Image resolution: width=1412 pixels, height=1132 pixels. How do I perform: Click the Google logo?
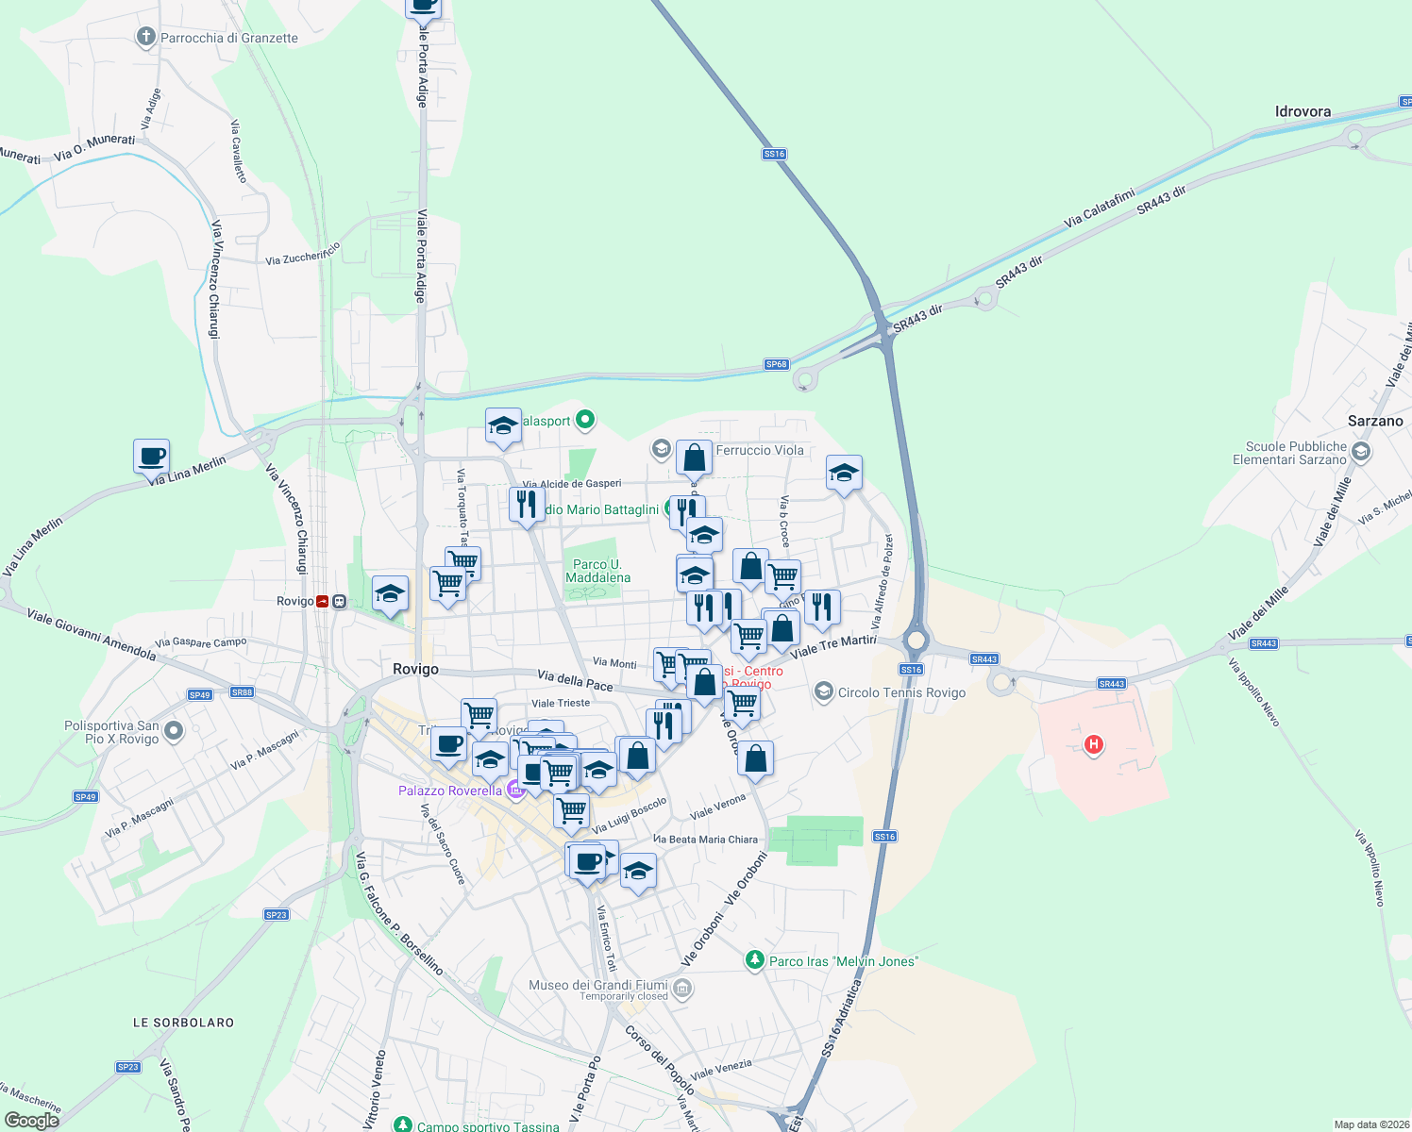tap(34, 1121)
